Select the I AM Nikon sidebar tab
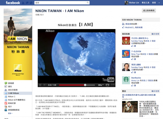 tap(18, 93)
